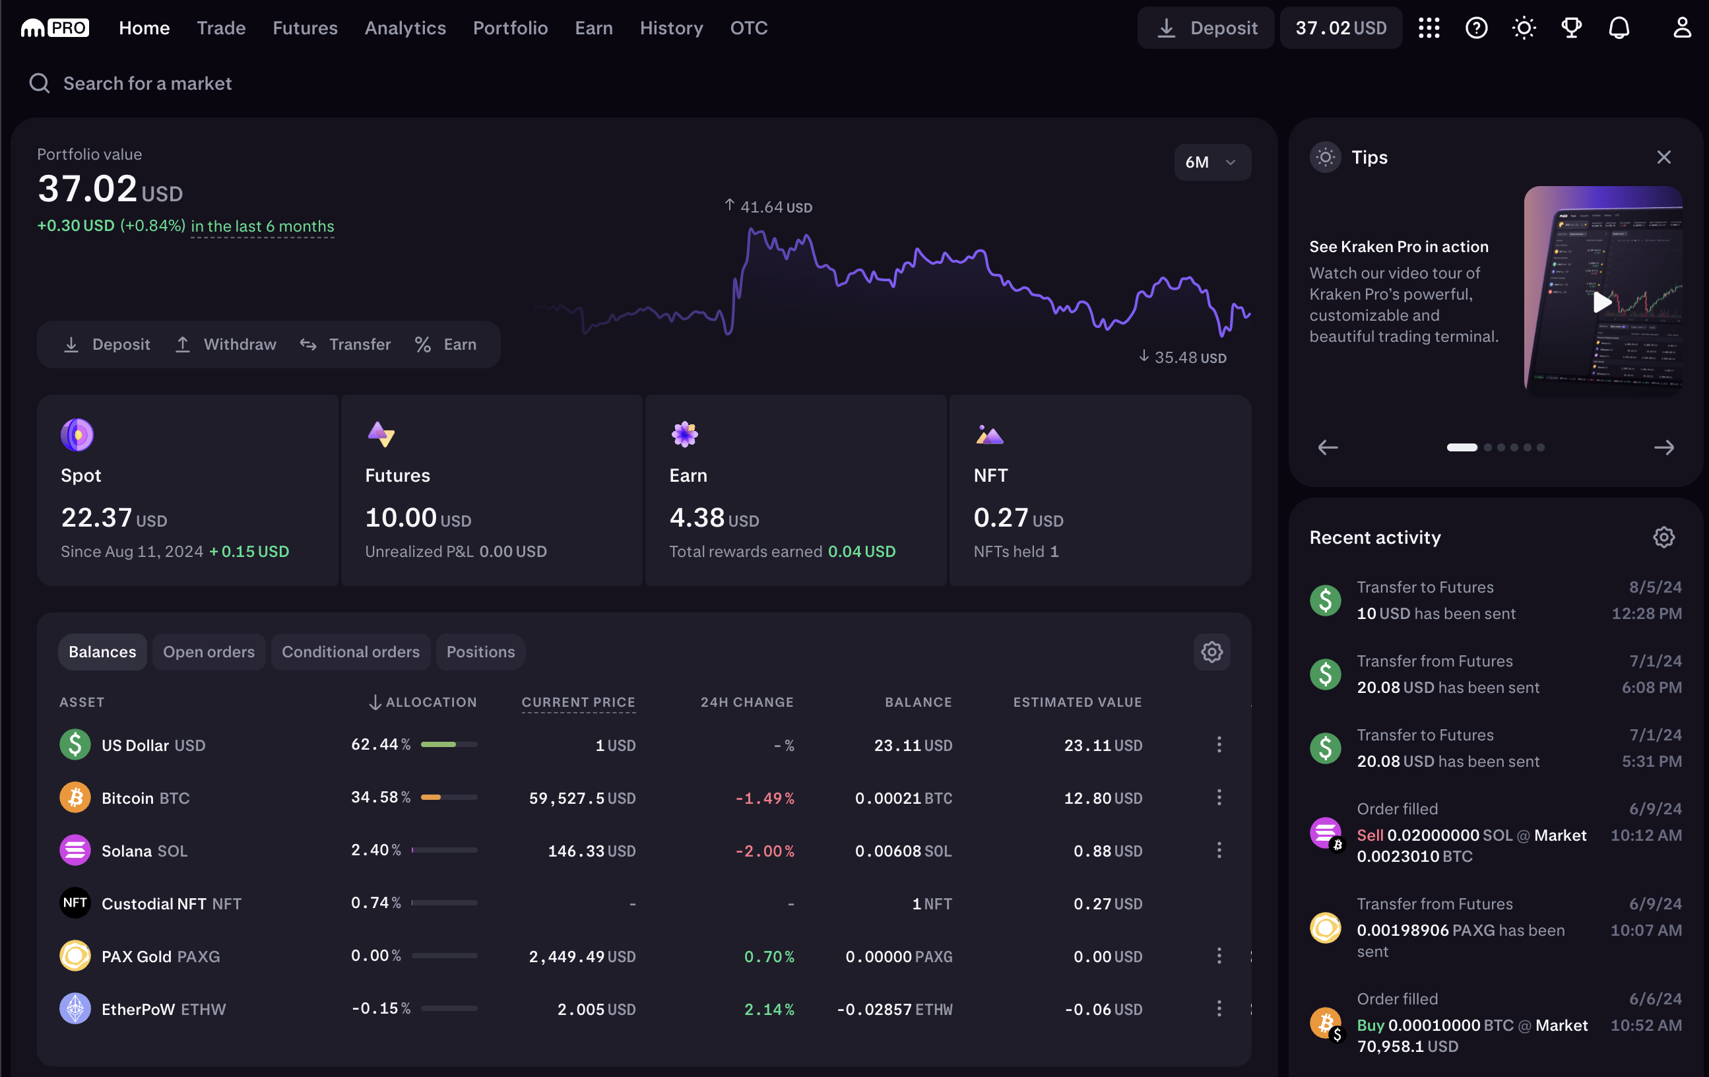
Task: Open Recent activity settings gear
Action: [x=1663, y=537]
